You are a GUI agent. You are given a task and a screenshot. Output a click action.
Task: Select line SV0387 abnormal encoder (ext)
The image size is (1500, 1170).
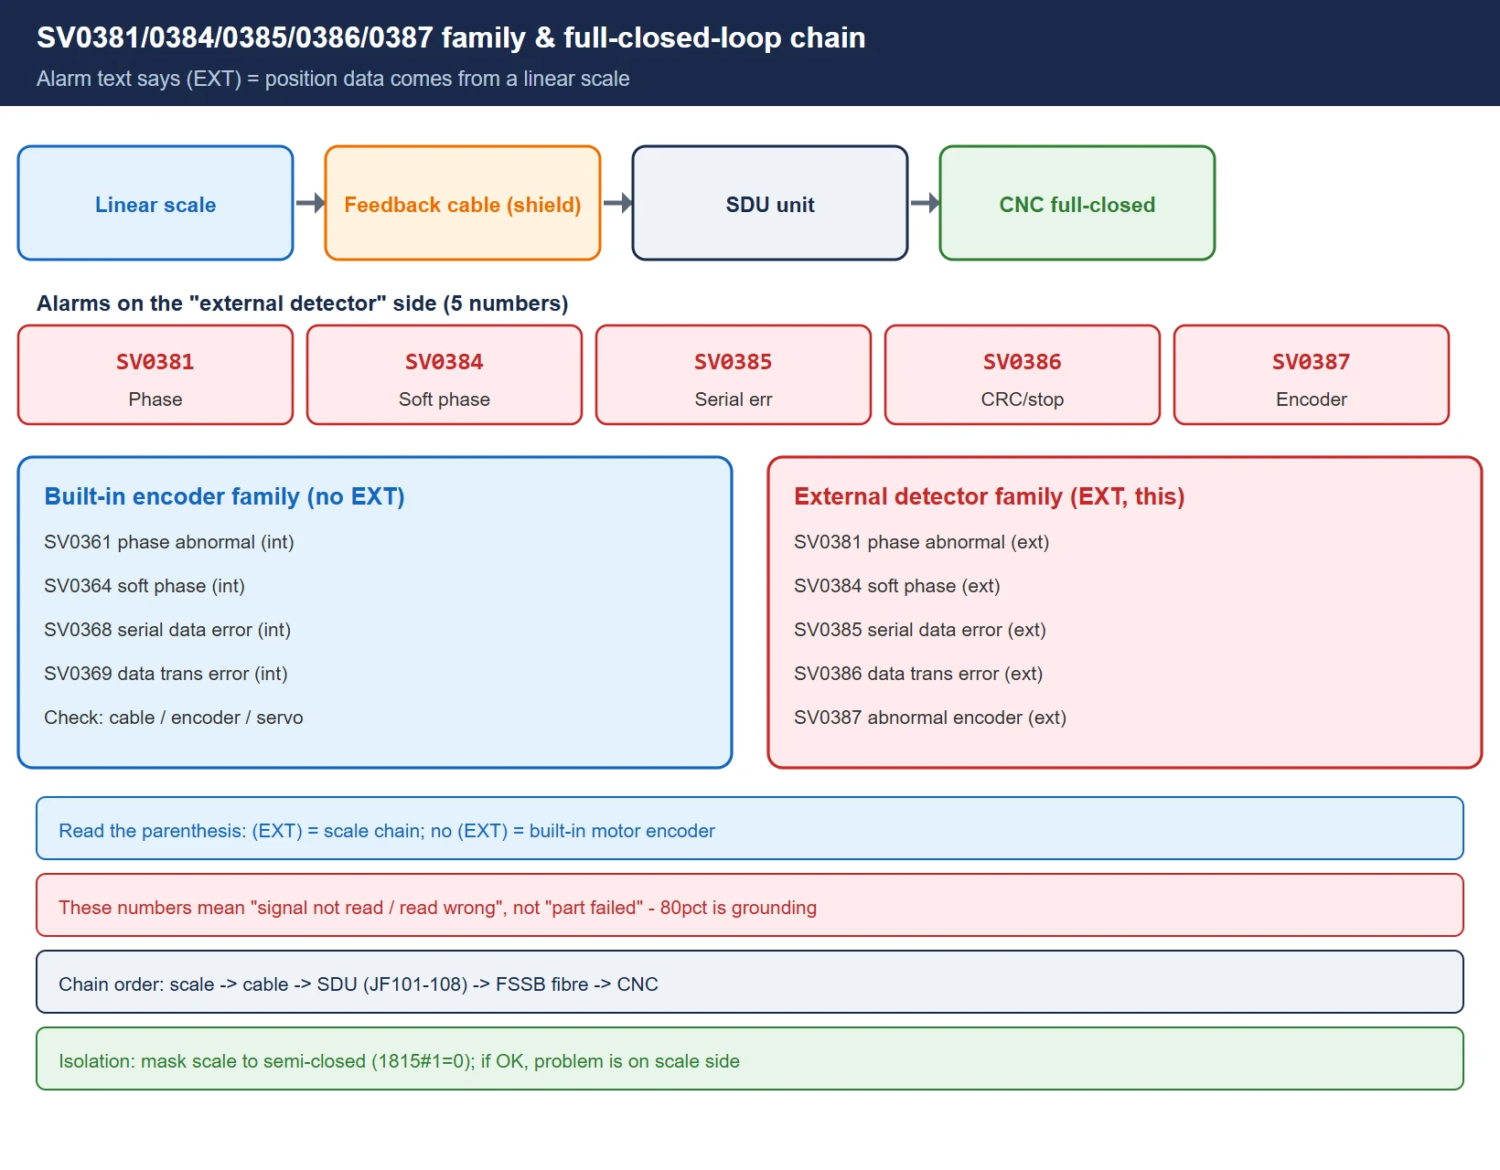pyautogui.click(x=930, y=718)
